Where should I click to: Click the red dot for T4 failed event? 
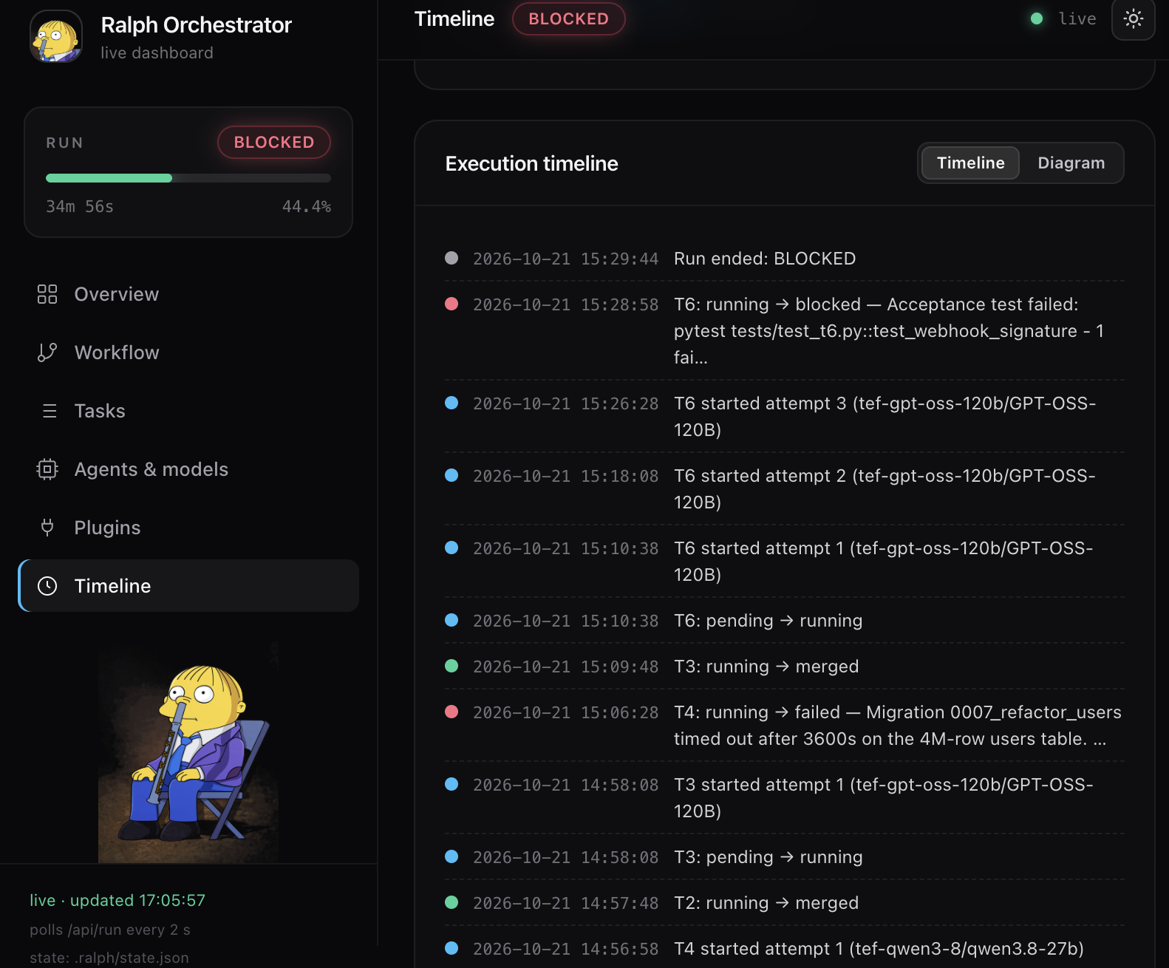tap(451, 712)
